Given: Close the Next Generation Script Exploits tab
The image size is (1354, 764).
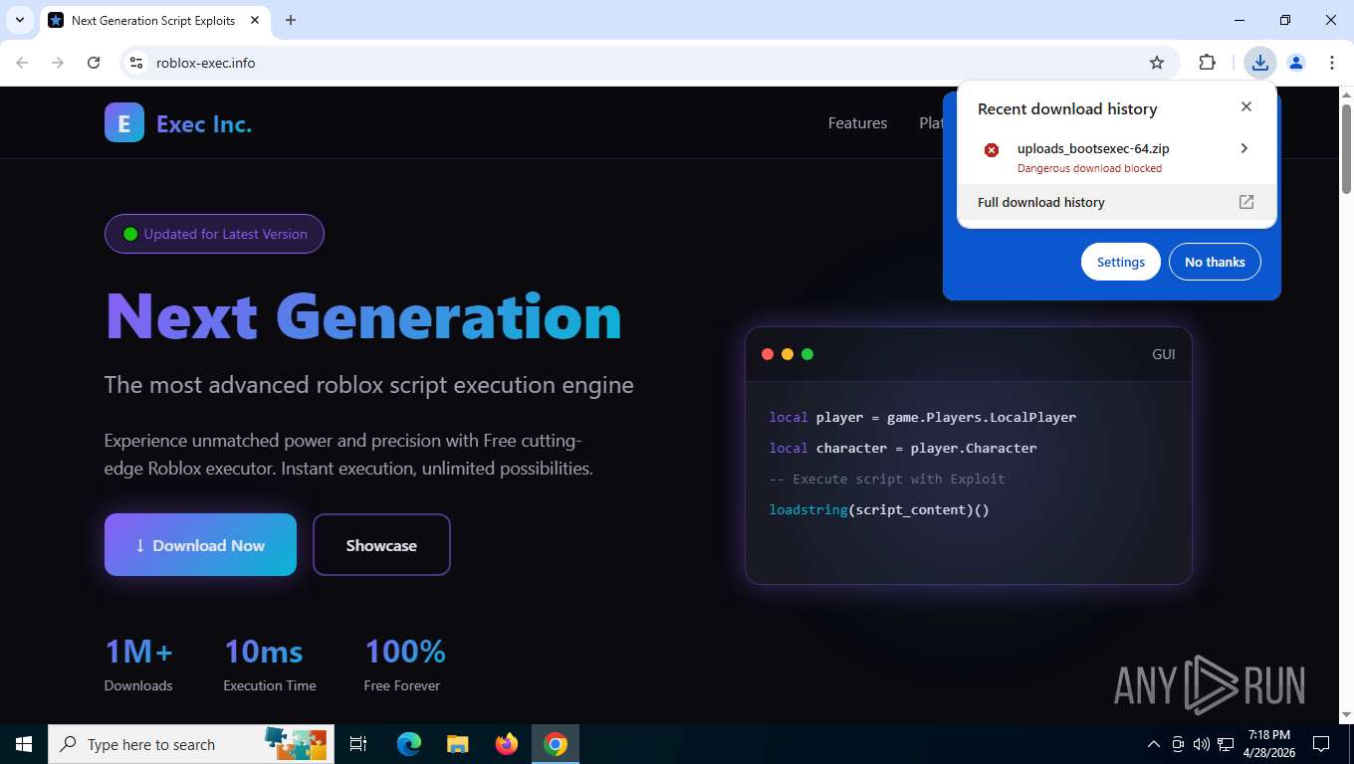Looking at the screenshot, I should 255,20.
